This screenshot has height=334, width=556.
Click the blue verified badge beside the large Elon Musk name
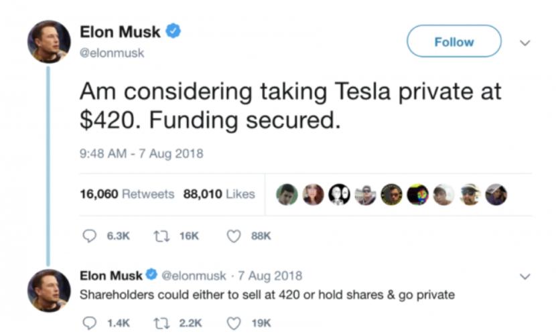click(173, 31)
